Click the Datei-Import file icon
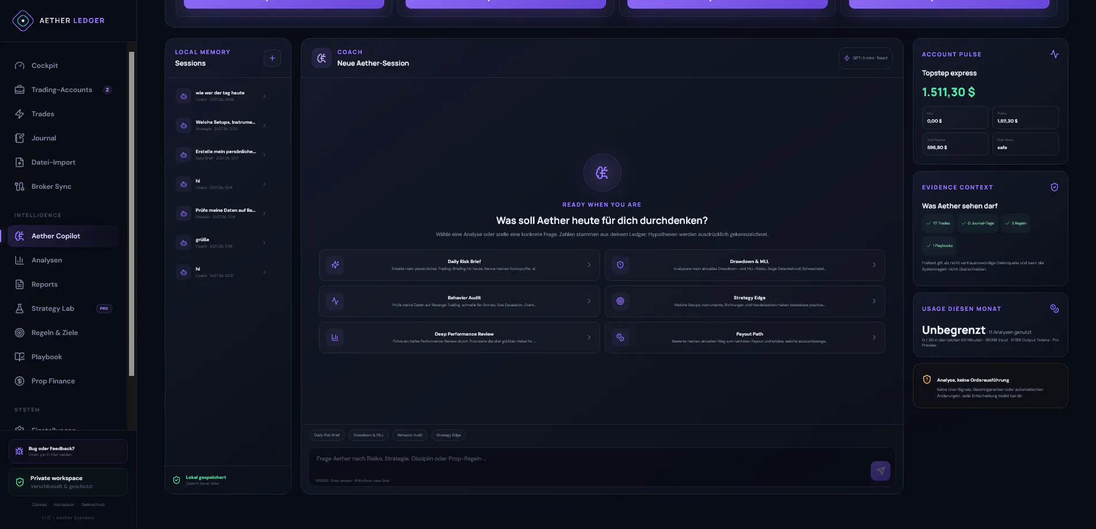Viewport: 1096px width, 529px height. click(x=20, y=162)
